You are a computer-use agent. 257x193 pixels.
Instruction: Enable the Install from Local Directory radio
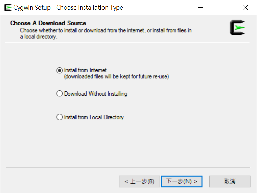click(60, 117)
